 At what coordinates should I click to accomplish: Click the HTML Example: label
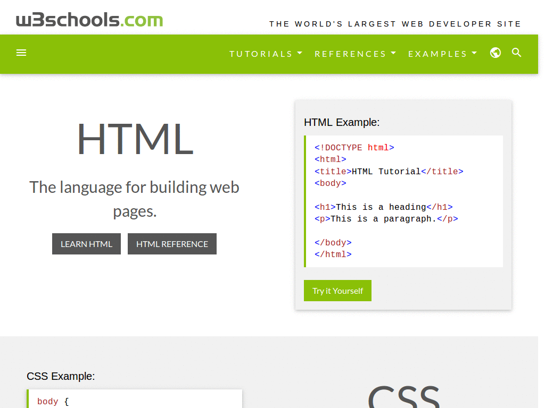point(342,122)
